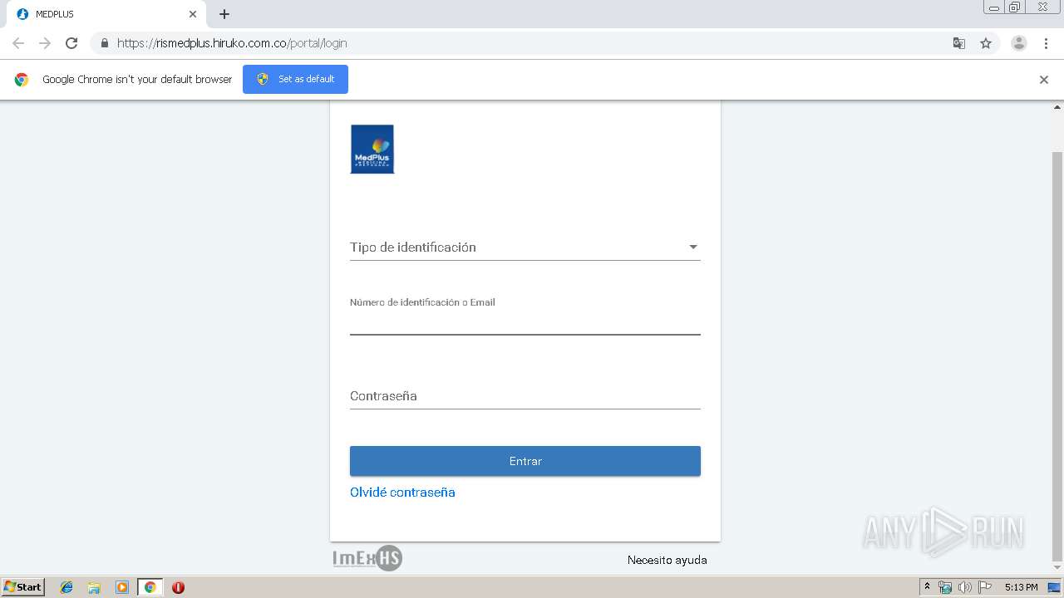Click the page vertical scrollbar thumb
The width and height of the screenshot is (1064, 598).
1057,357
